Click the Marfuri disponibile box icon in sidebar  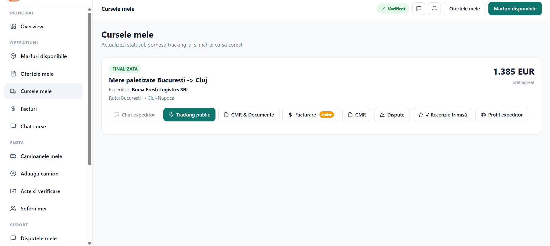13,56
